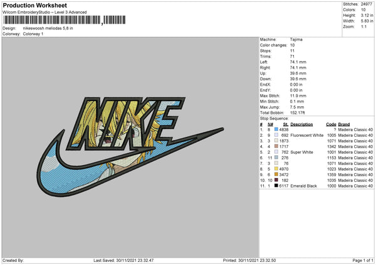The image size is (376, 265).
Task: Click thread code '1001' for Super White
Action: [x=332, y=152]
